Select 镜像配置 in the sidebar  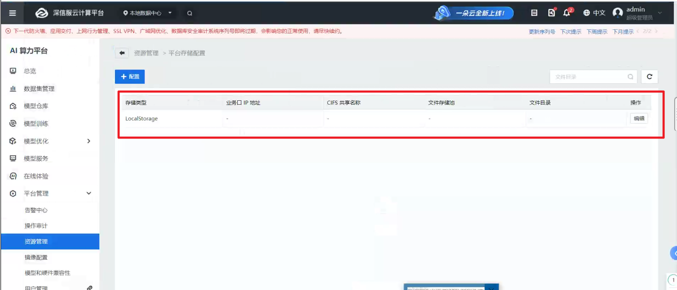(36, 257)
